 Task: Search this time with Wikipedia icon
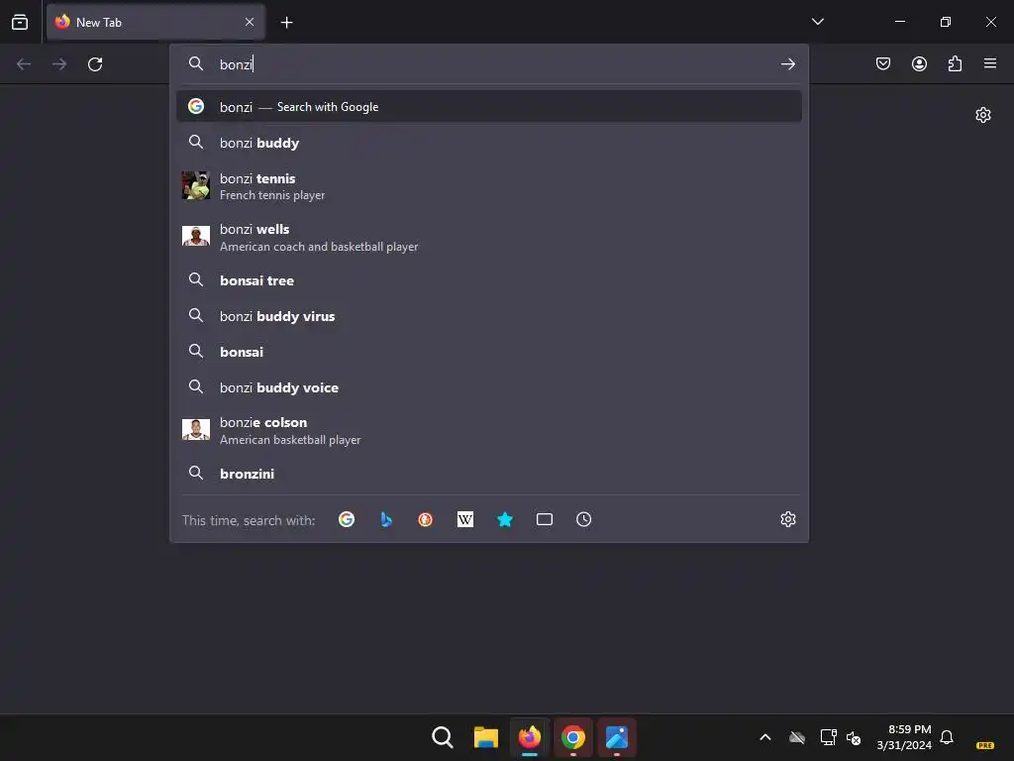[x=465, y=519]
